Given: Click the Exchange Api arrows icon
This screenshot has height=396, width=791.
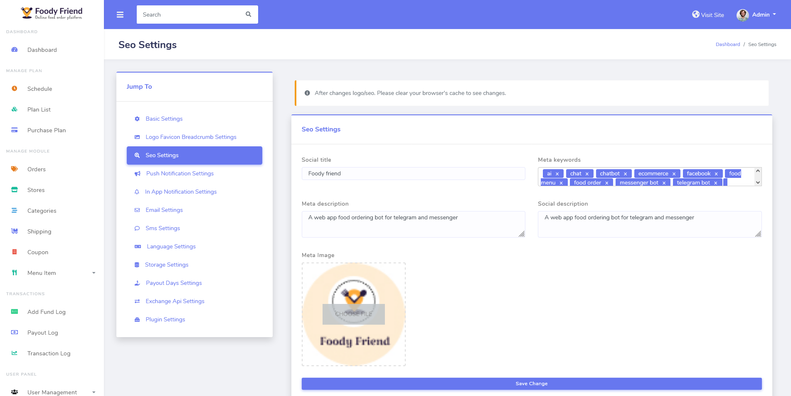Looking at the screenshot, I should click(x=137, y=301).
